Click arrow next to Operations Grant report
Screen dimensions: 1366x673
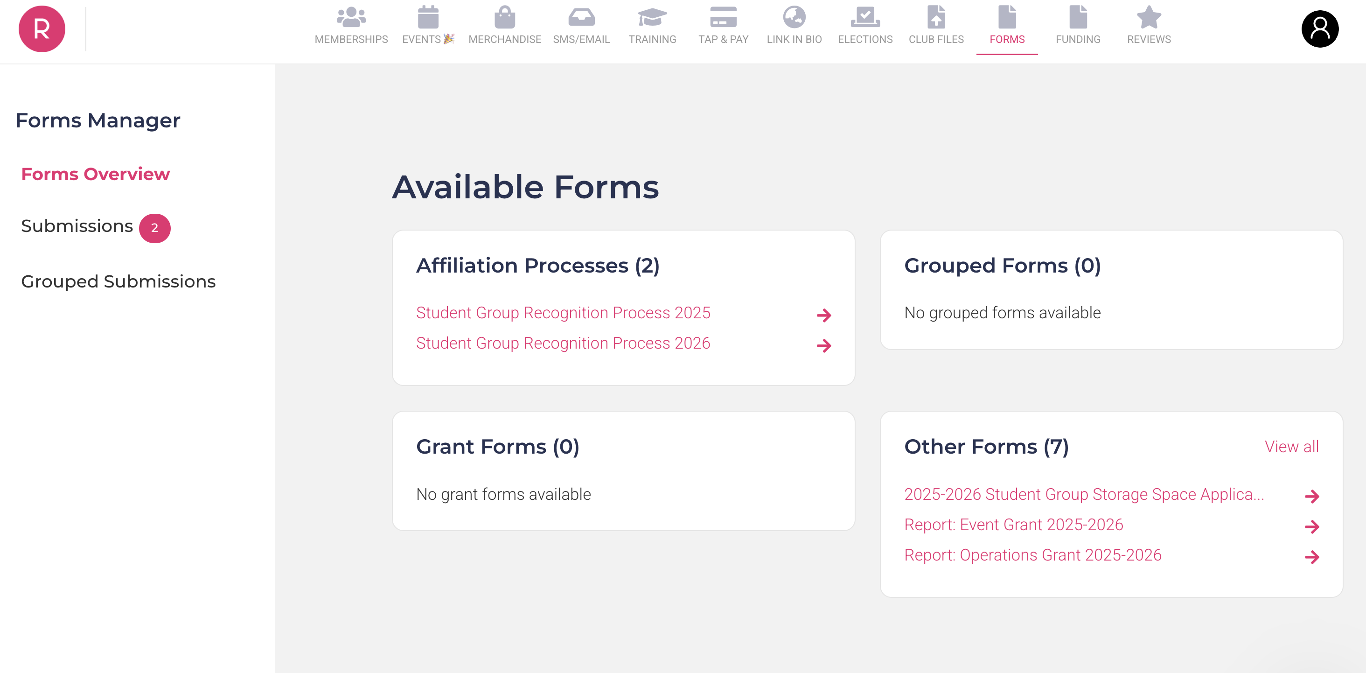[1311, 557]
